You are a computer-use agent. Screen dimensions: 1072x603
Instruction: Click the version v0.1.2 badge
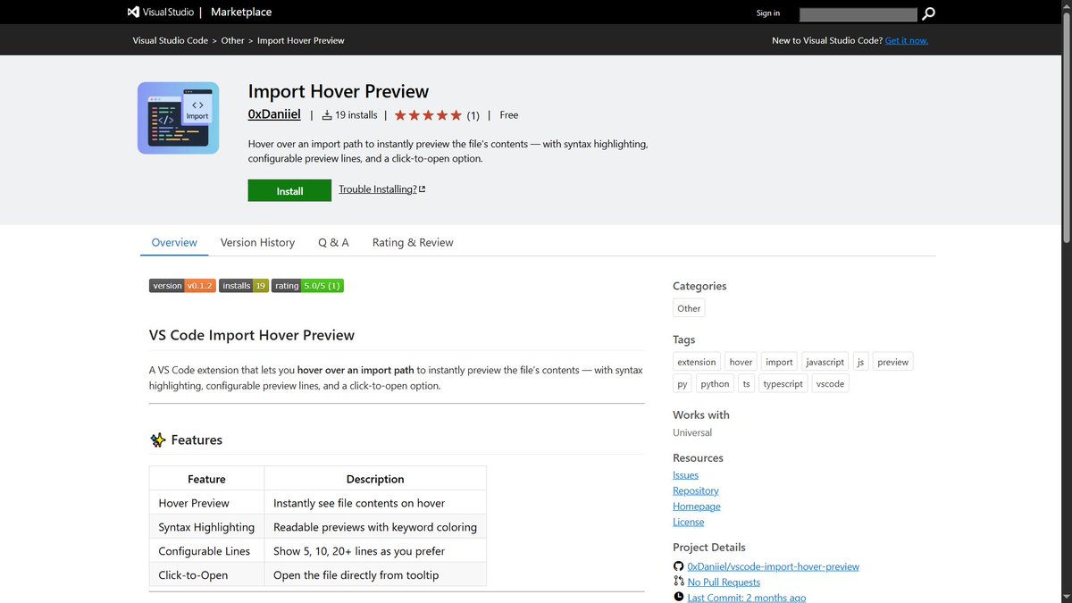pyautogui.click(x=182, y=286)
